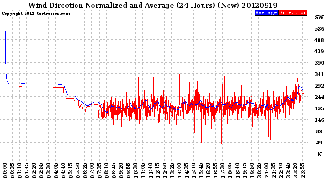Click the 12:50 time label
The image size is (332, 180).
[165, 170]
